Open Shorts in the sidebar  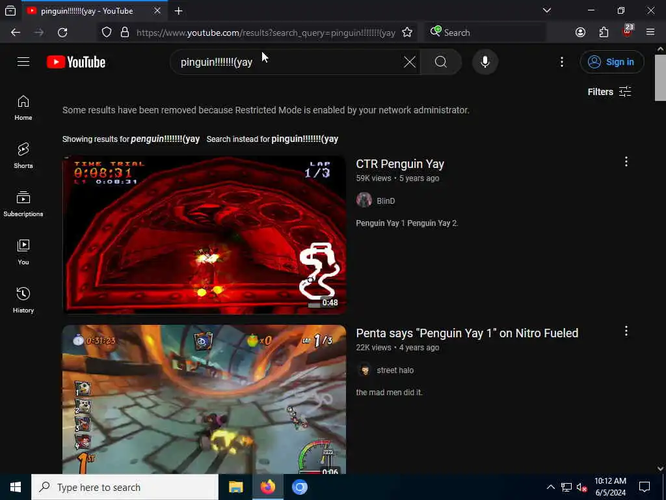coord(23,156)
